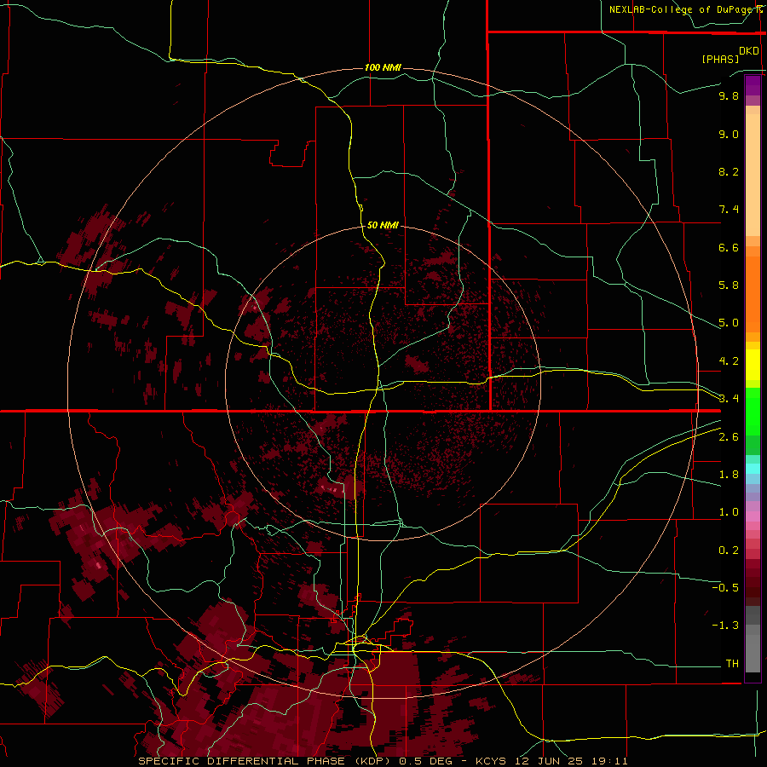Select the 6.6 legend value

[x=729, y=247]
